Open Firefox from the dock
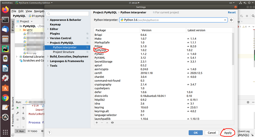This screenshot has height=137, width=255. point(5,9)
